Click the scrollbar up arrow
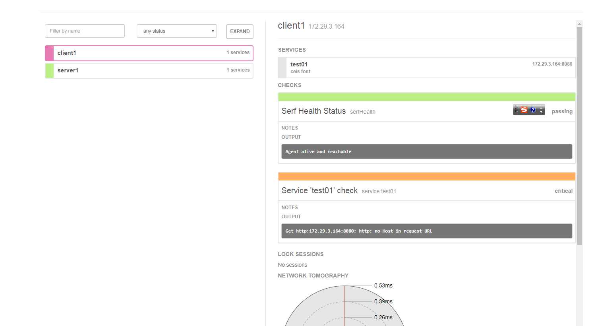 click(x=579, y=24)
